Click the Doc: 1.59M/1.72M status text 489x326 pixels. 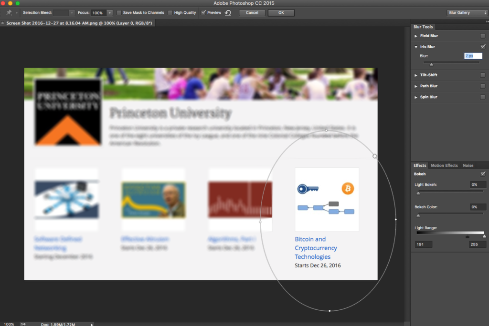click(58, 324)
